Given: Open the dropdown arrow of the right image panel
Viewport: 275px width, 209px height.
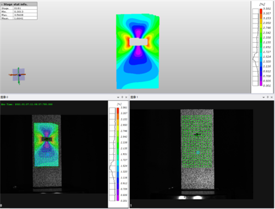Looking at the screenshot, I should click(263, 97).
